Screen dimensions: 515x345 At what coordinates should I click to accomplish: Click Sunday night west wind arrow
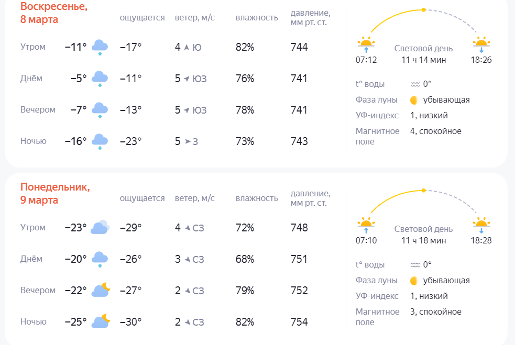click(187, 141)
